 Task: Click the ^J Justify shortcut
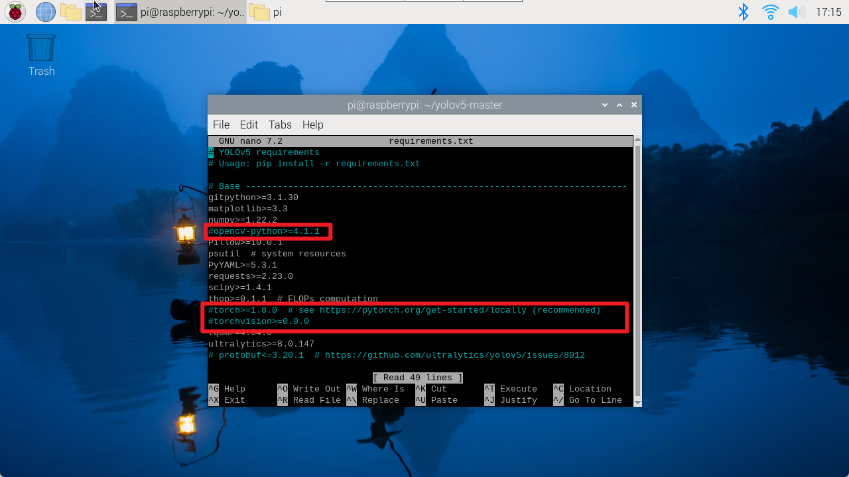click(x=511, y=400)
